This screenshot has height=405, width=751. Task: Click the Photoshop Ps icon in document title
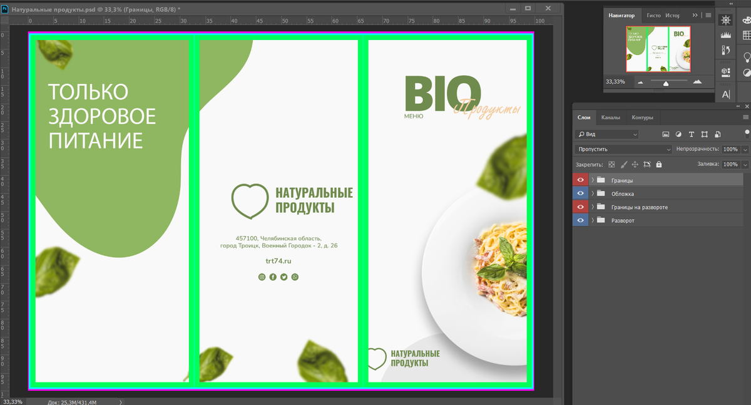click(5, 9)
